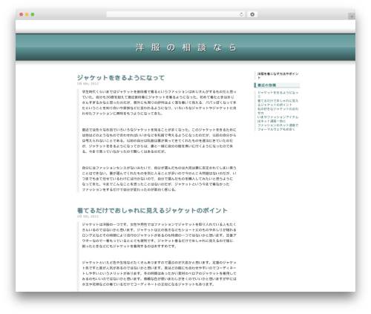Maximize the window with the green button
Screen dimensions: 371x314
click(33, 14)
